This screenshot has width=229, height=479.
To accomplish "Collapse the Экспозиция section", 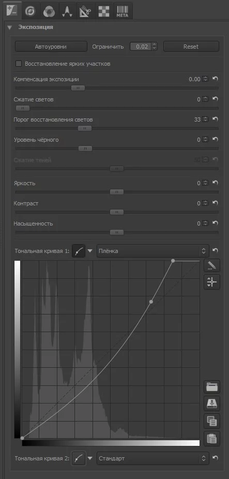I will point(10,27).
